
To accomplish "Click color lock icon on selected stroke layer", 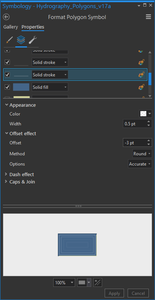I will (x=142, y=75).
